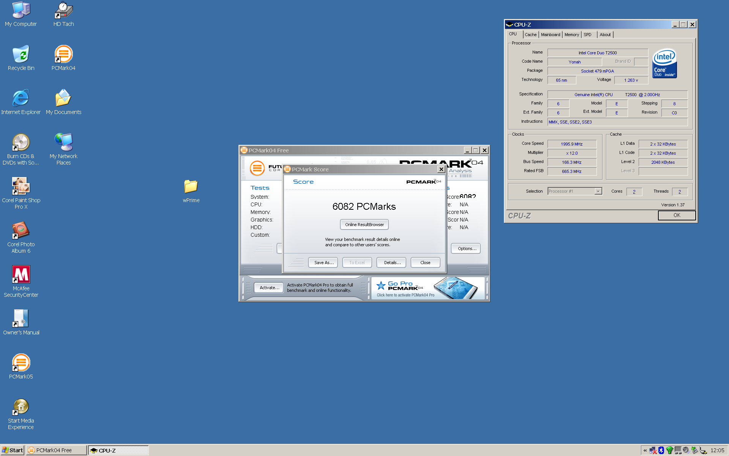Click the taskbar clock showing 12:05
The width and height of the screenshot is (729, 456).
(x=717, y=450)
